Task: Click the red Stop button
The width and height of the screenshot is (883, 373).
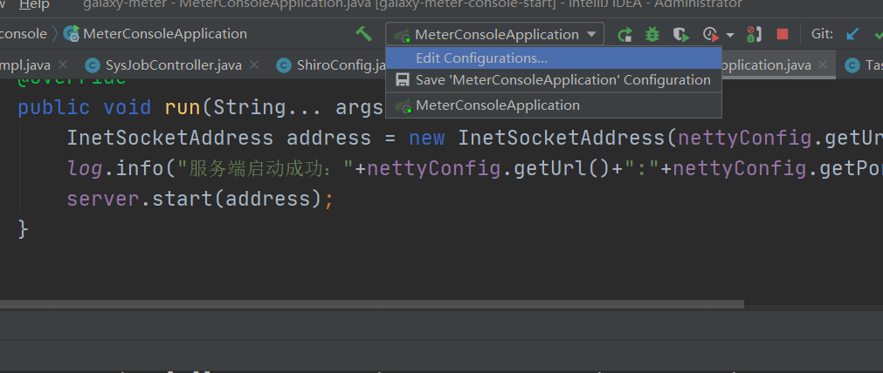Action: 783,34
